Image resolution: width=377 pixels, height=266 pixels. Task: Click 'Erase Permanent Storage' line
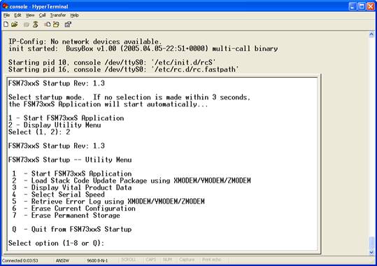coord(66,216)
